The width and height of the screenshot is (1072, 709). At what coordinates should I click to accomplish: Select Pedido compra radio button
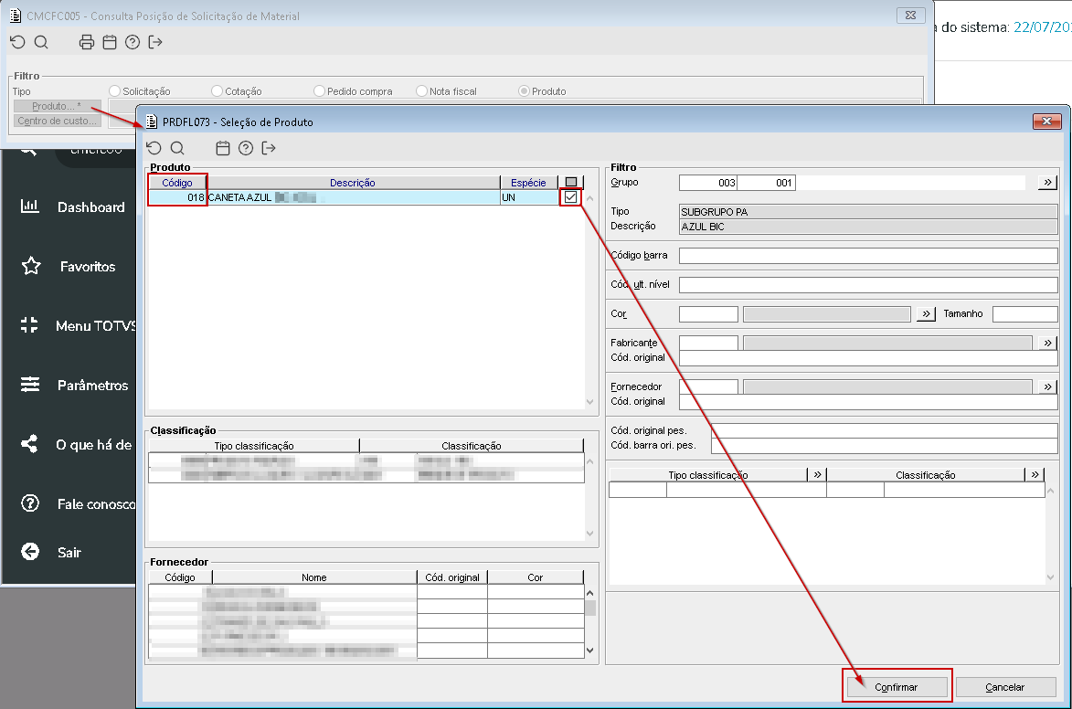pos(319,91)
